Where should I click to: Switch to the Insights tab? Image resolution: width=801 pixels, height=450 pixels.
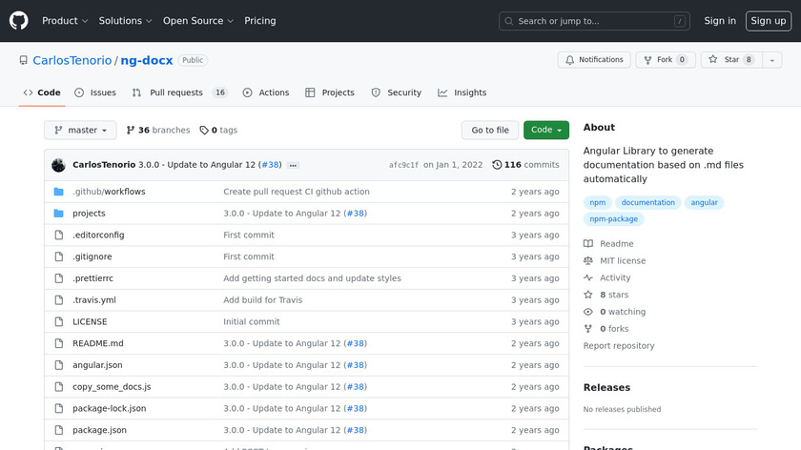tap(462, 92)
